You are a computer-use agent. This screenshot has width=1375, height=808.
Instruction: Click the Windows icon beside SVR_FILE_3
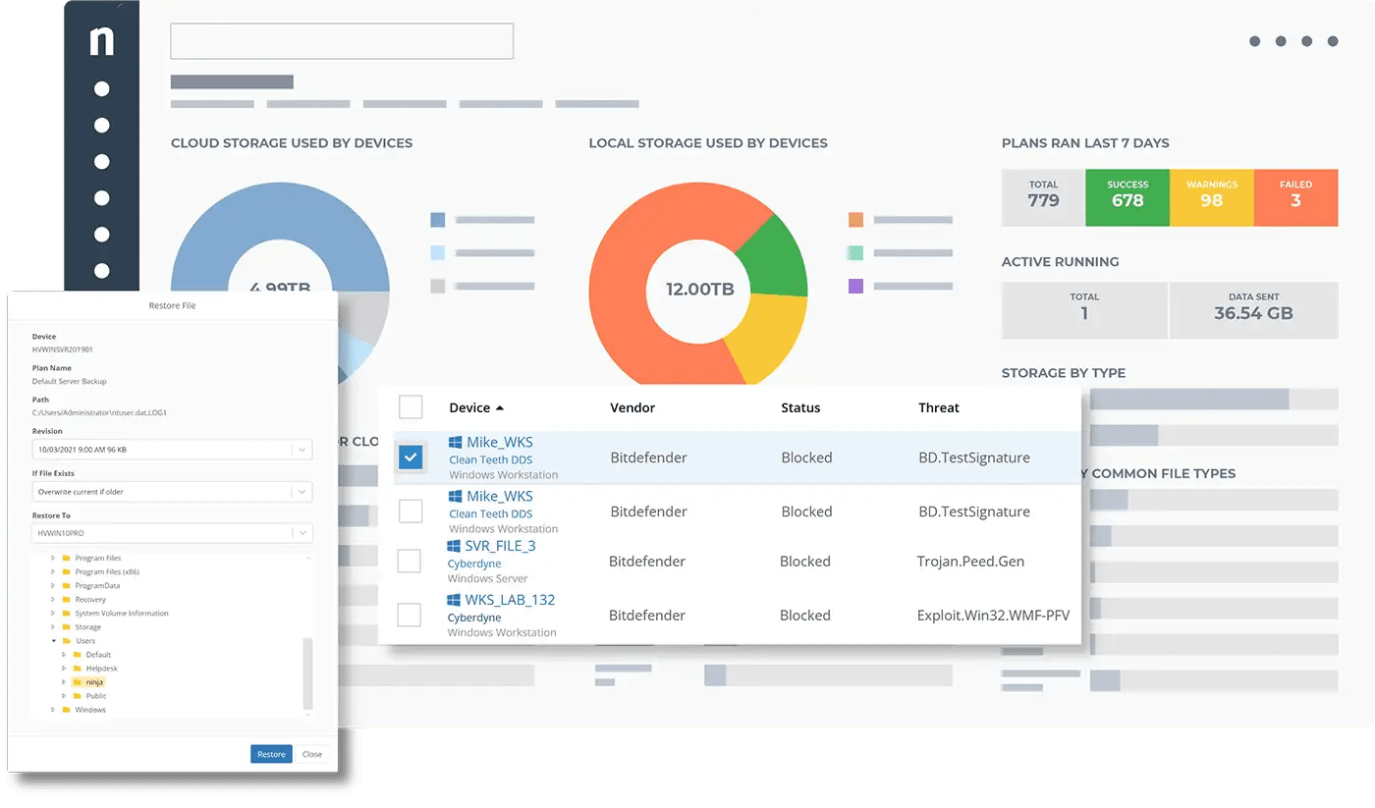(454, 546)
